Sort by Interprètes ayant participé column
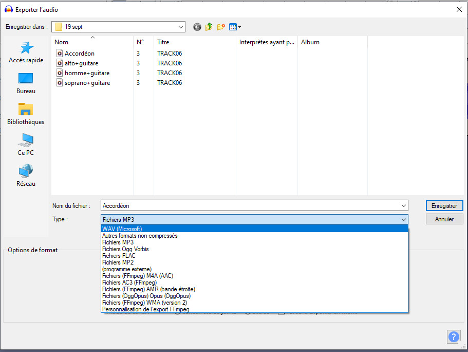This screenshot has width=468, height=352. [267, 42]
